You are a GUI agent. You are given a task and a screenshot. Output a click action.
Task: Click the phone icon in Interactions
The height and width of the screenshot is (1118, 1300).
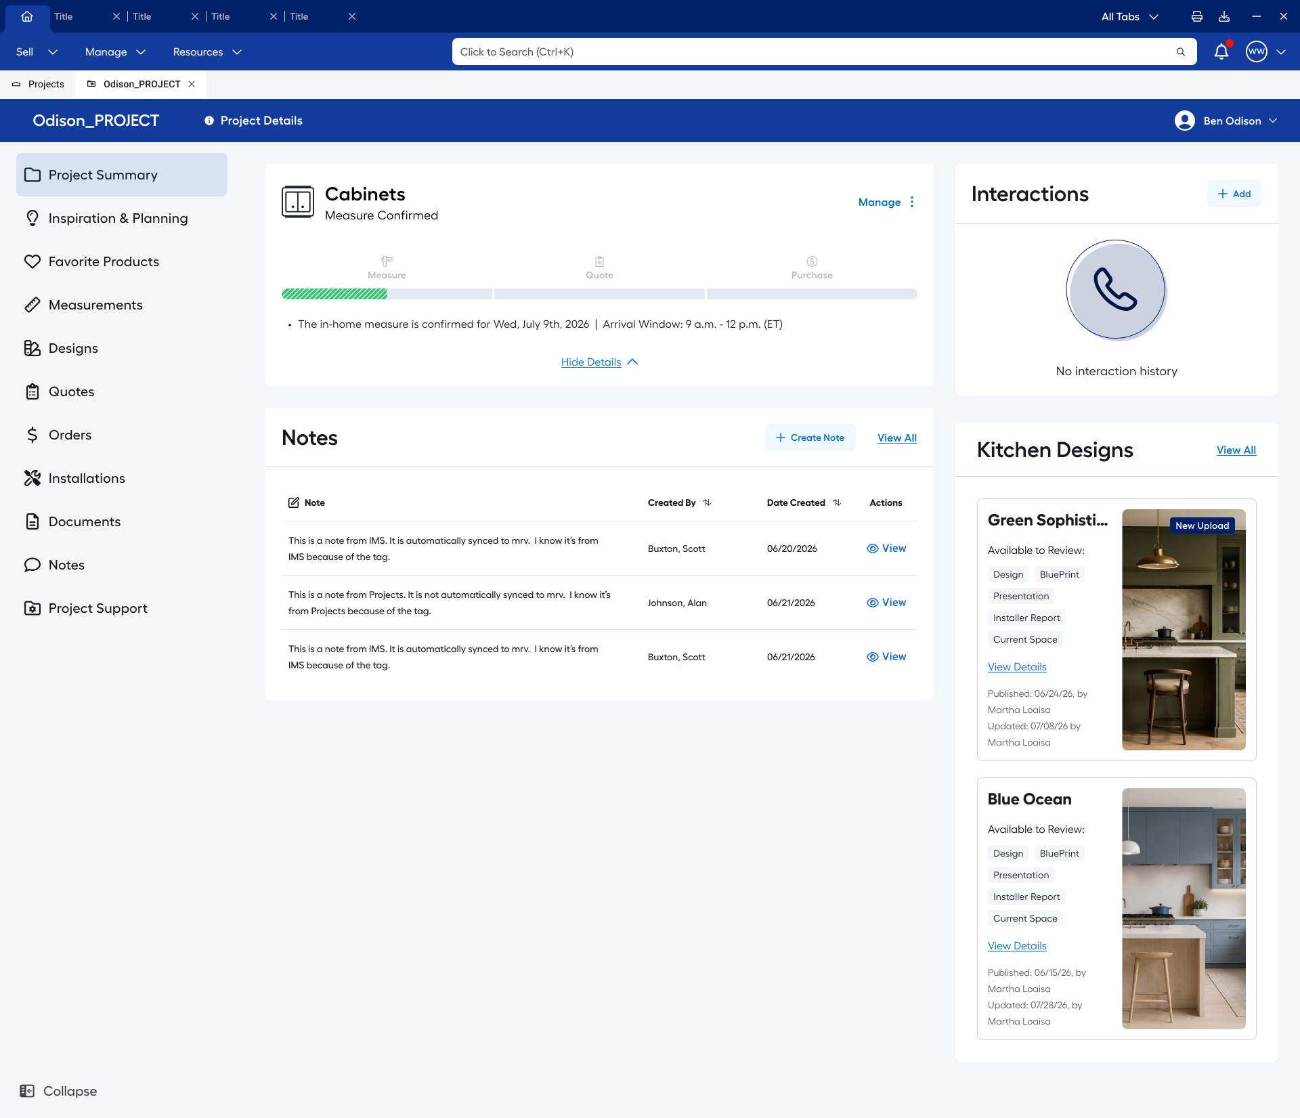(1116, 290)
